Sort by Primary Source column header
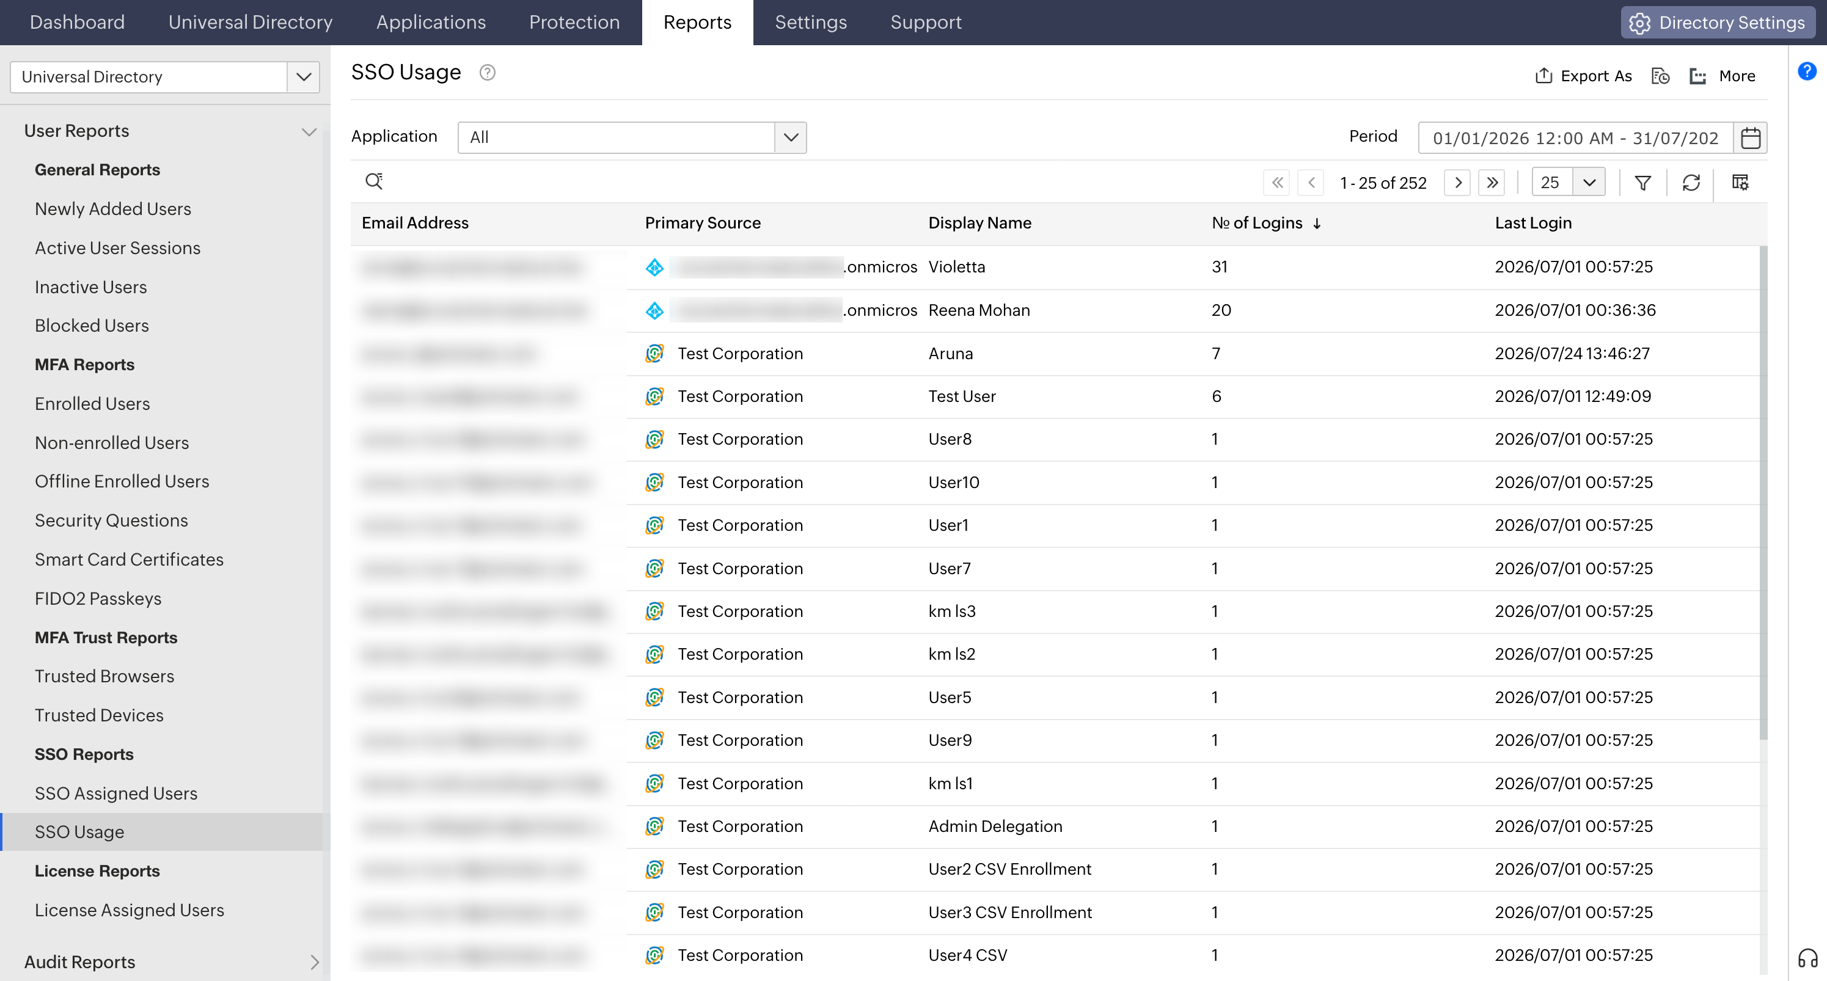 [x=702, y=224]
